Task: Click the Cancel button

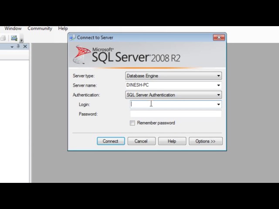Action: [141, 141]
